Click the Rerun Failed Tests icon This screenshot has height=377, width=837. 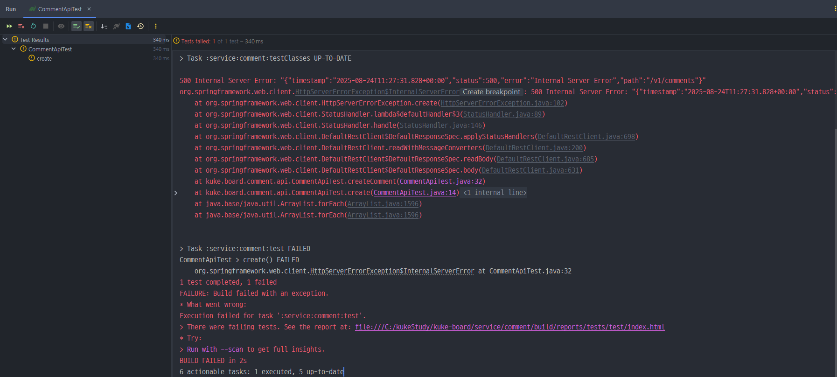(x=21, y=26)
